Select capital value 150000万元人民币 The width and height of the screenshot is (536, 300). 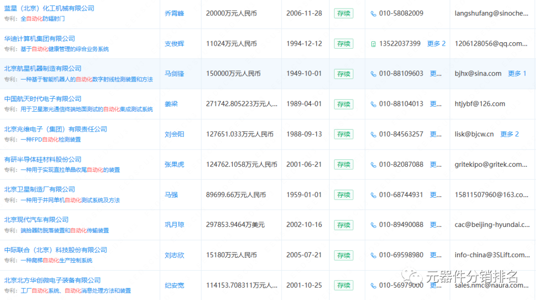pos(233,74)
